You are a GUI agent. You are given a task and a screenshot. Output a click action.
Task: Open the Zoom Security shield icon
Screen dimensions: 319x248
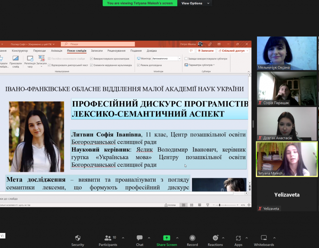point(78,238)
